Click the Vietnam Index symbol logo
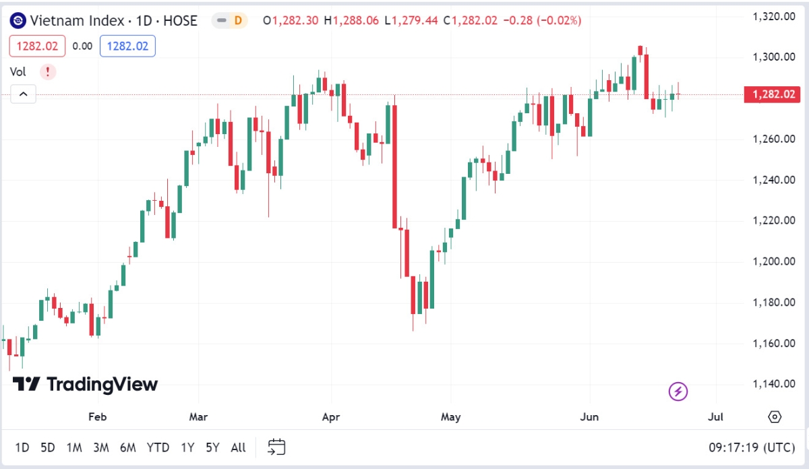This screenshot has width=809, height=469. point(18,21)
